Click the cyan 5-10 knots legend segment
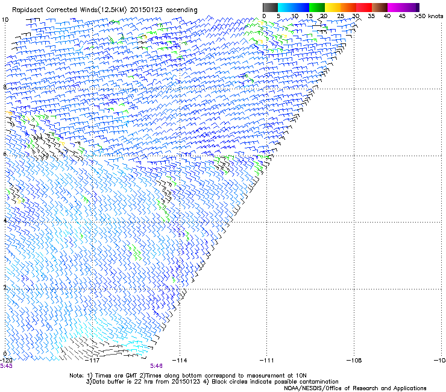Screen dimensions: 446x392 coord(286,7)
